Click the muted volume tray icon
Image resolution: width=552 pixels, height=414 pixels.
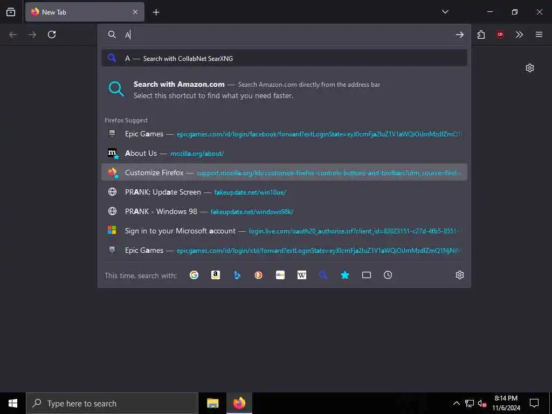[x=482, y=403]
